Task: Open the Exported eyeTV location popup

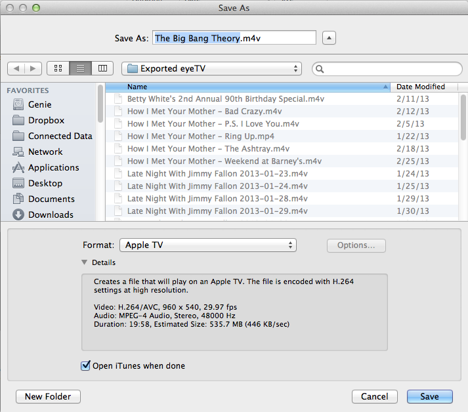Action: pyautogui.click(x=211, y=68)
